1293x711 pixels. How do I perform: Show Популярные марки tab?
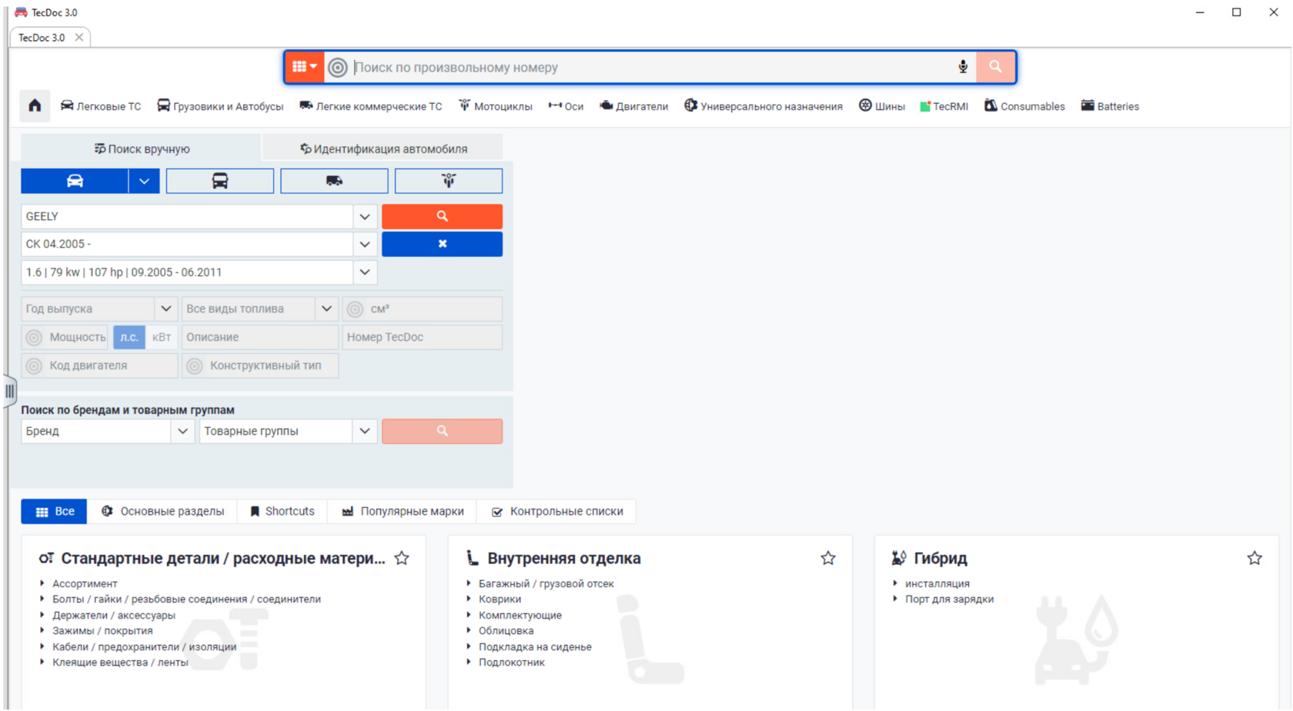pos(403,511)
